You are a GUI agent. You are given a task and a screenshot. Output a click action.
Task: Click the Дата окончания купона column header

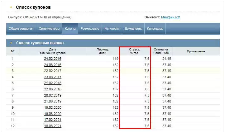(53, 51)
